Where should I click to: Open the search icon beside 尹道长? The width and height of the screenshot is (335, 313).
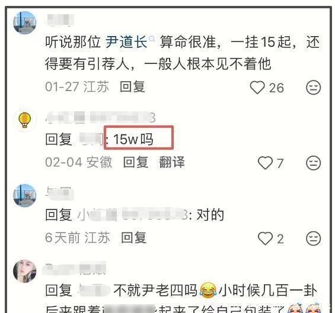tap(152, 39)
